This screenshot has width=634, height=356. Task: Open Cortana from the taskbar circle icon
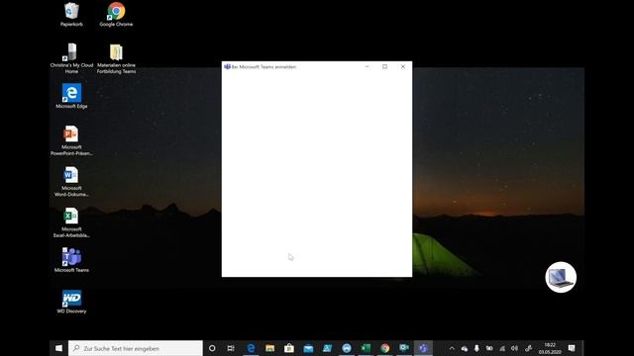click(212, 348)
